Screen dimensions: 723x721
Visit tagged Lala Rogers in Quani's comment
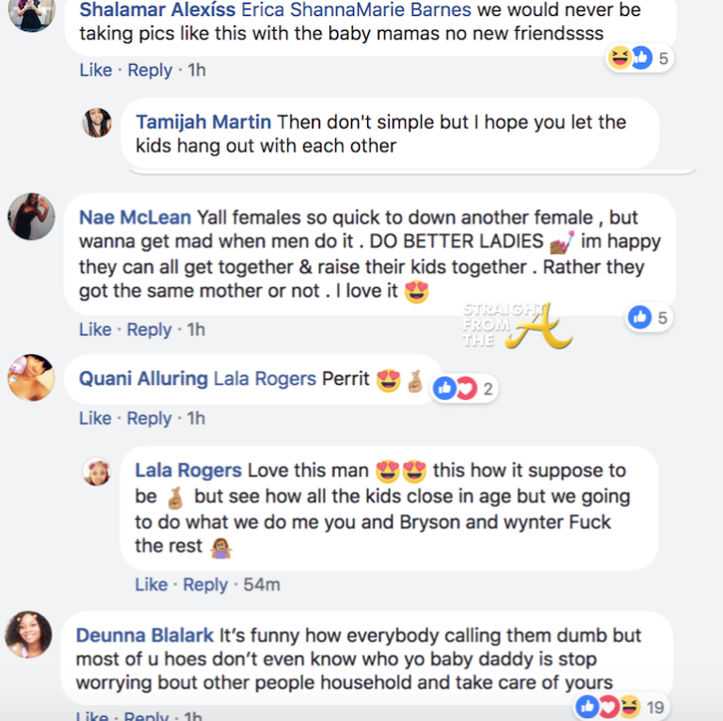264,378
